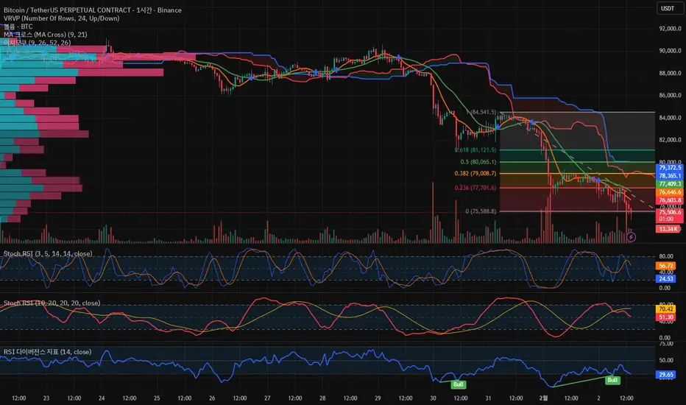The width and height of the screenshot is (686, 405).
Task: Click the green 77,409.3 price tag
Action: pyautogui.click(x=669, y=184)
